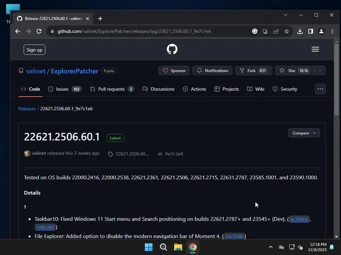Open the Security tab
341x255 pixels.
[x=285, y=89]
